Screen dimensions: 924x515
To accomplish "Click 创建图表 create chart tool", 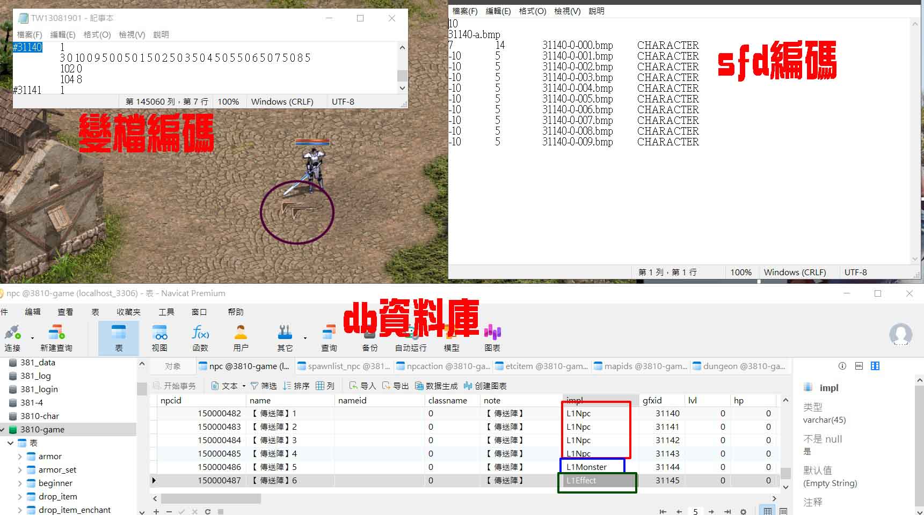I will click(485, 386).
